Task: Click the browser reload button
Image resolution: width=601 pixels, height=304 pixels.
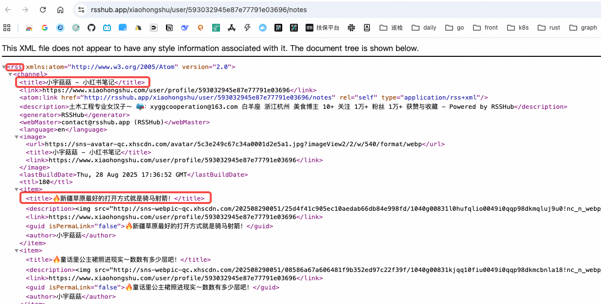Action: [43, 10]
